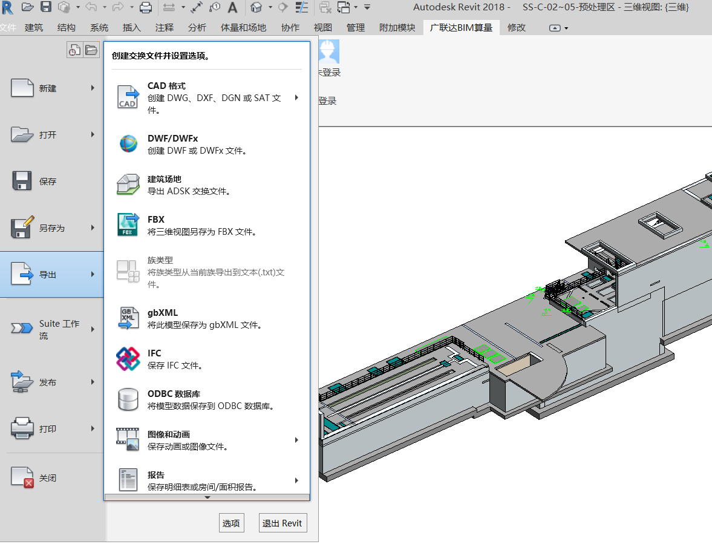Open the 视图 ribbon tab
Screen dimensions: 712x547
(x=322, y=28)
